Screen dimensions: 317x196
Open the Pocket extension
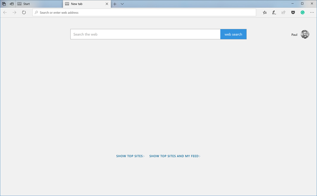coord(293,12)
